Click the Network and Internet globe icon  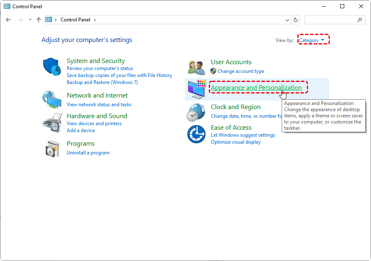pyautogui.click(x=52, y=100)
